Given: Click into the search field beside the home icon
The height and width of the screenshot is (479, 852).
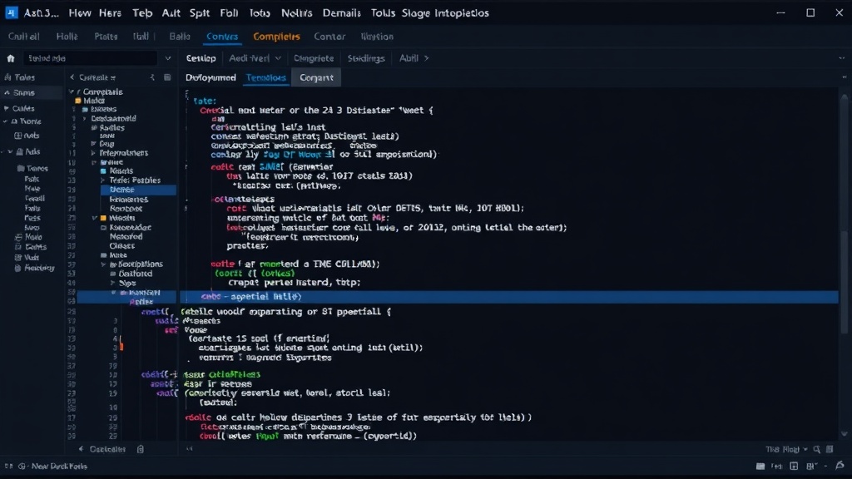Looking at the screenshot, I should tap(92, 58).
